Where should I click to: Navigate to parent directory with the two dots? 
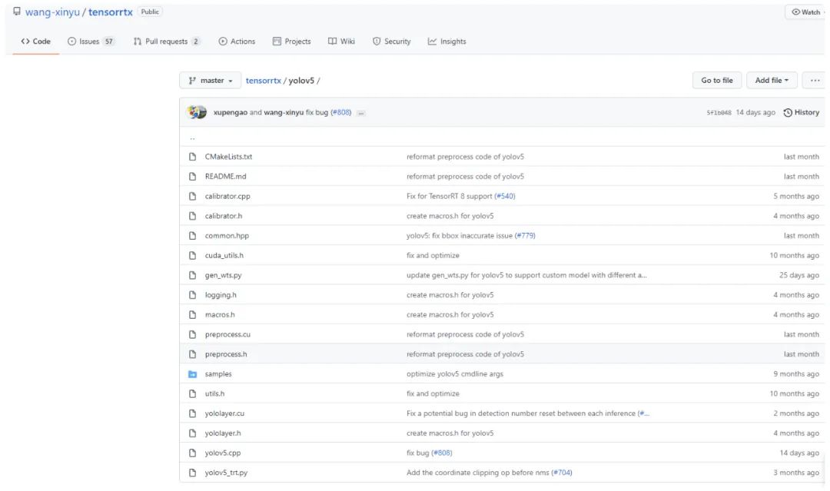pyautogui.click(x=192, y=138)
